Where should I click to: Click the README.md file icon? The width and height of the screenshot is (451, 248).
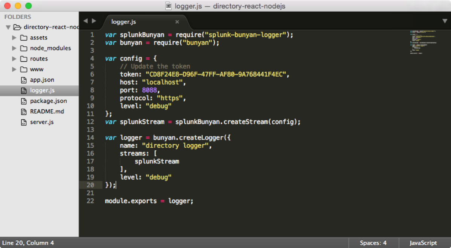(24, 112)
